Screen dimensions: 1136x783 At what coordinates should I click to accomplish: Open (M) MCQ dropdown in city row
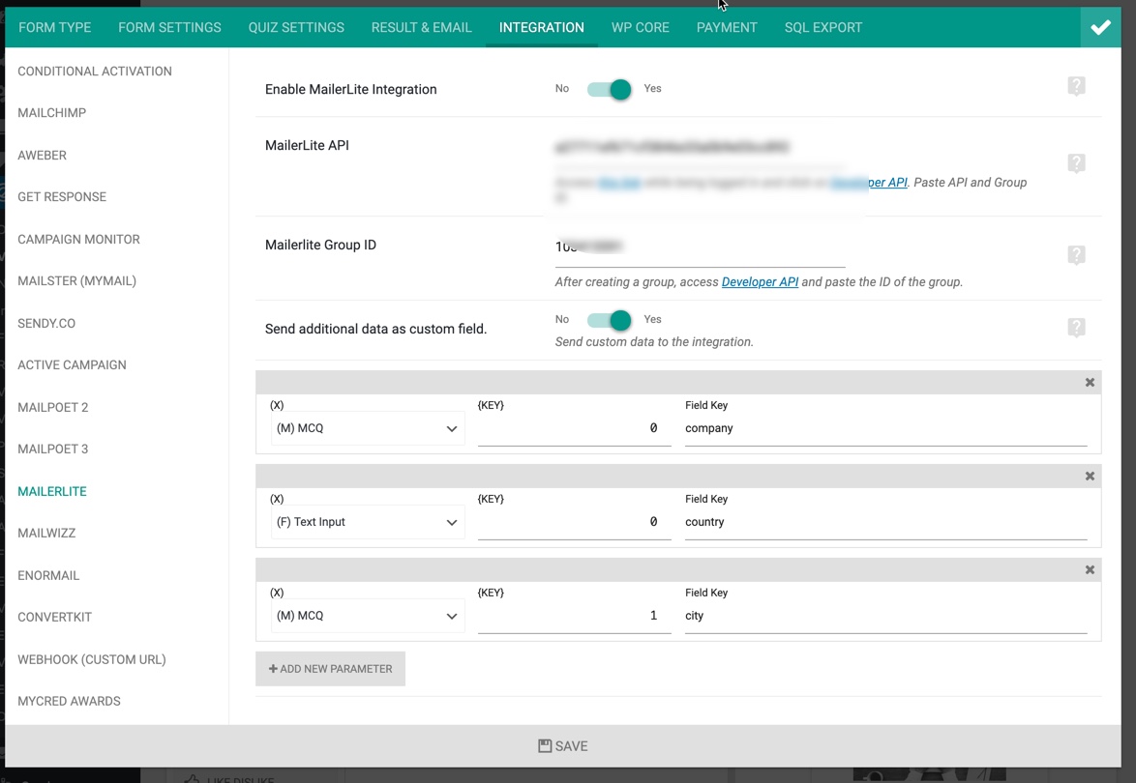368,616
